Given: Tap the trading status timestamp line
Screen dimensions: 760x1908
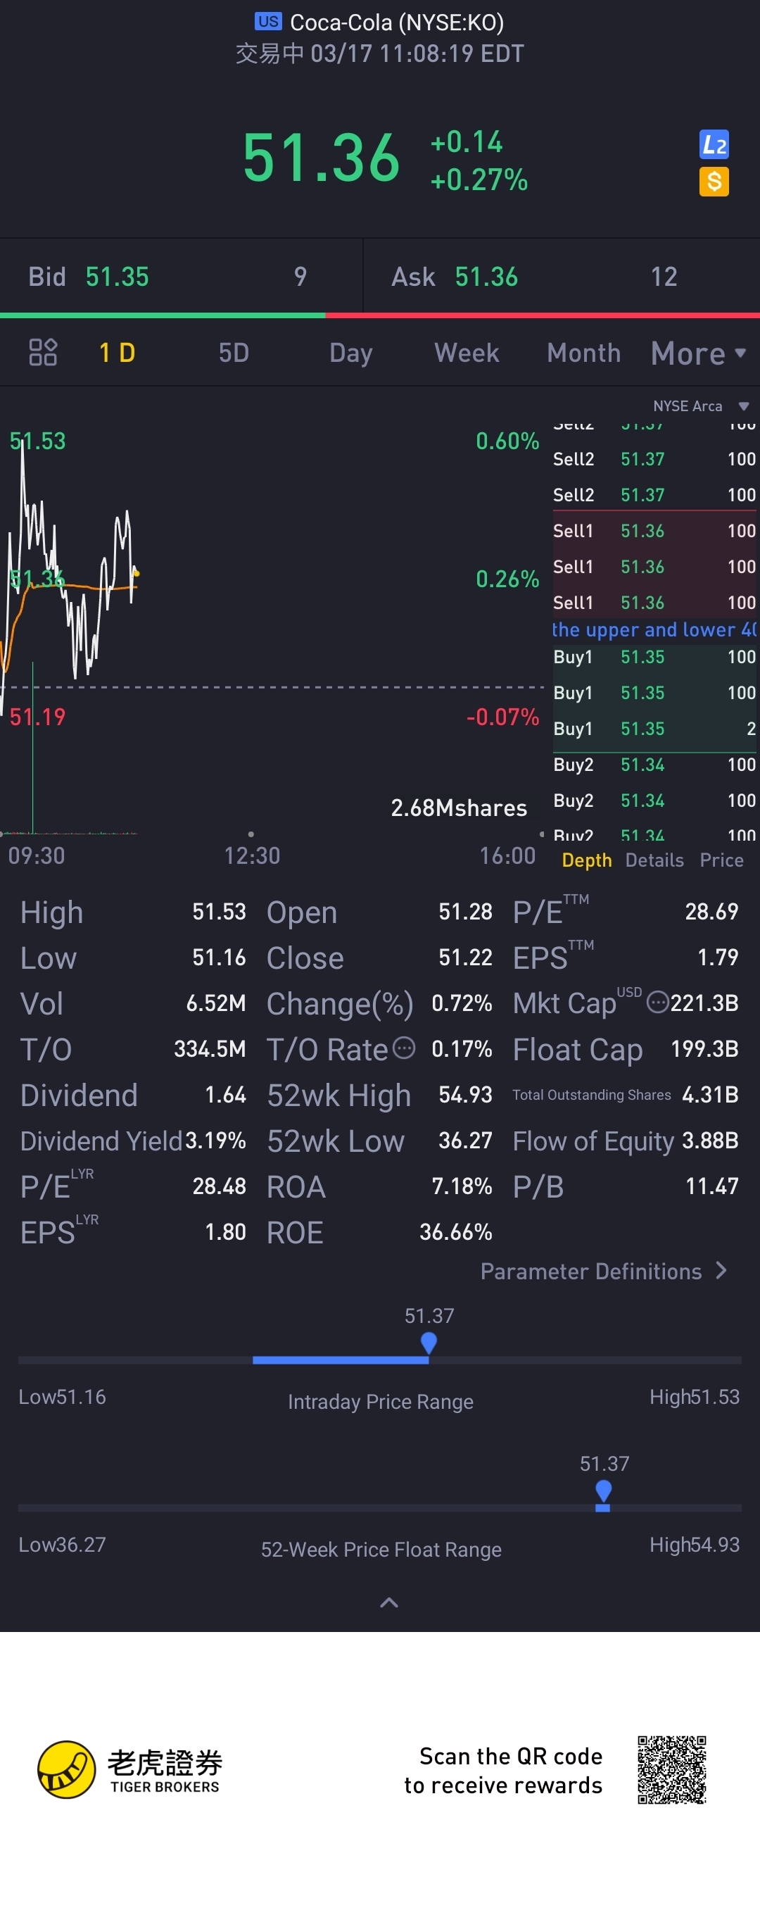Looking at the screenshot, I should (379, 54).
